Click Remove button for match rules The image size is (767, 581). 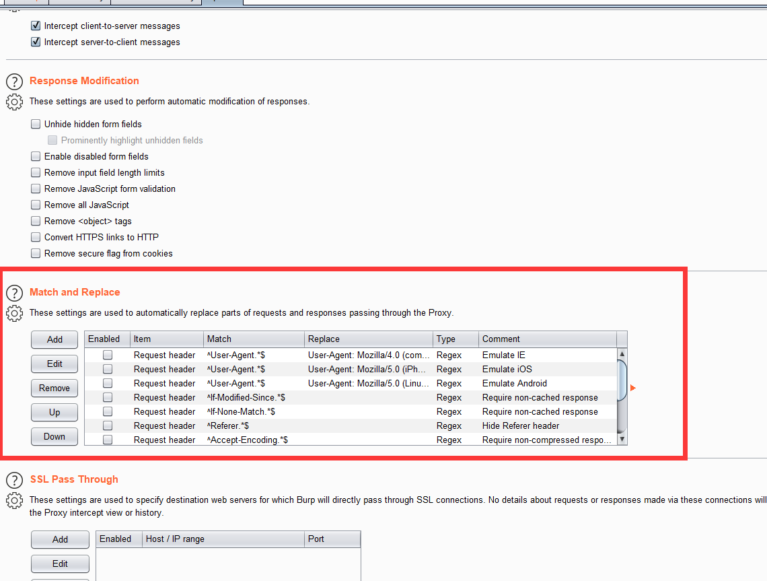click(54, 388)
